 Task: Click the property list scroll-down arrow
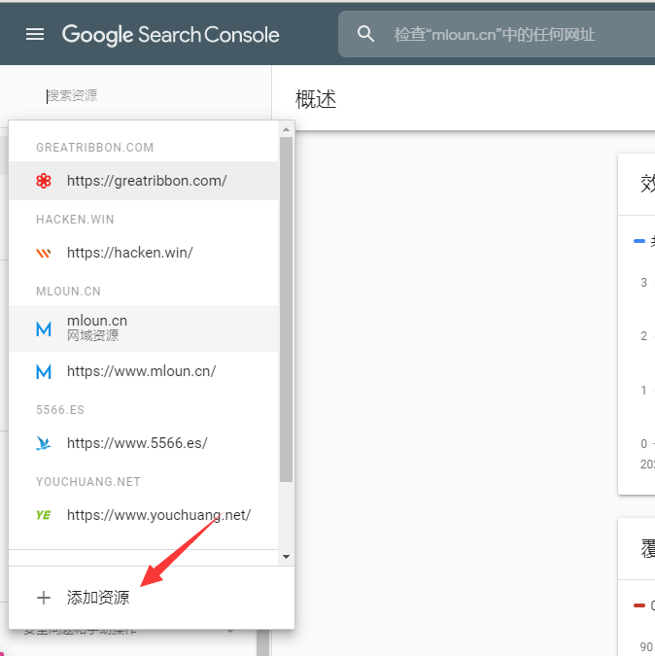[x=286, y=557]
